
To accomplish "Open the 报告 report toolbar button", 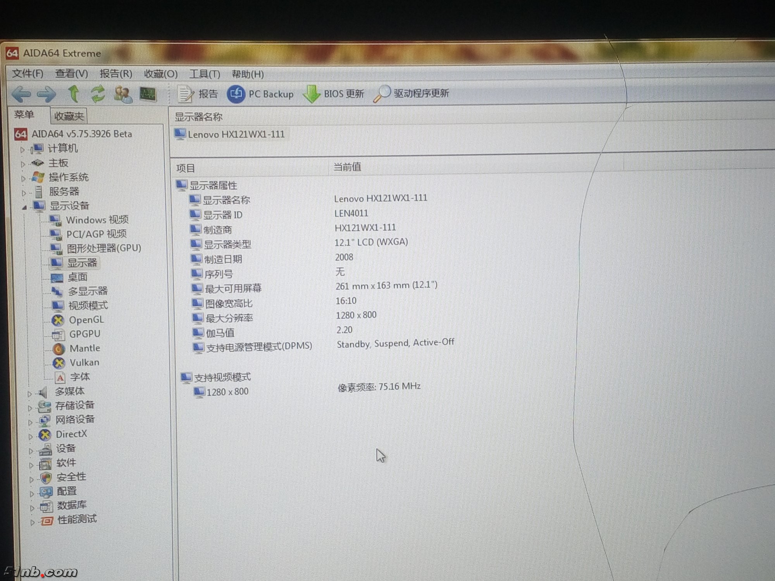I will (198, 94).
